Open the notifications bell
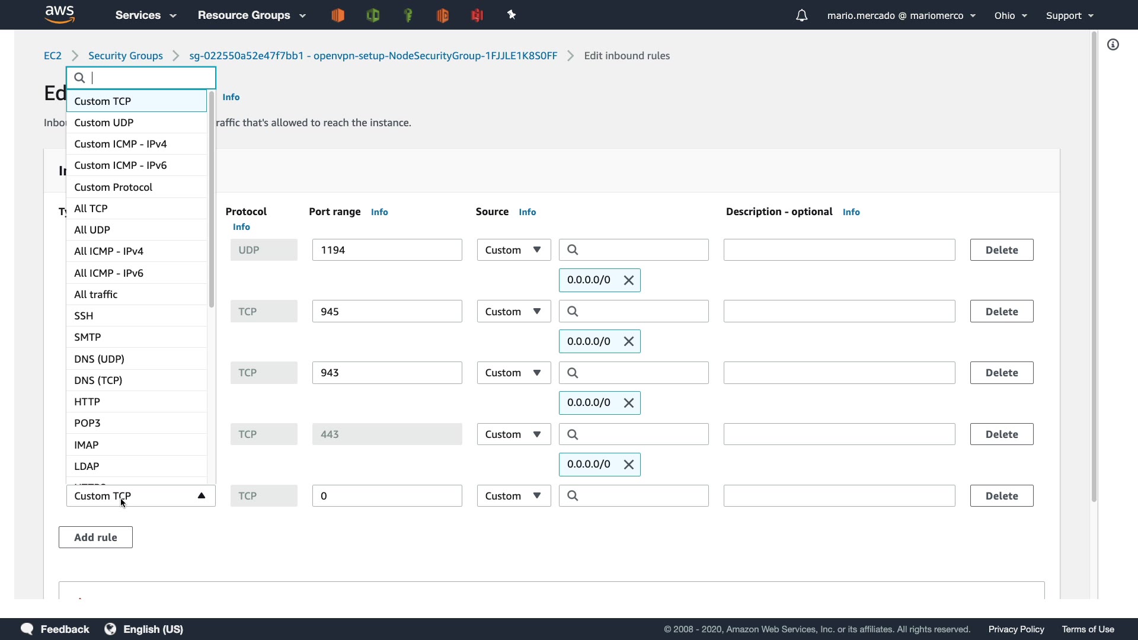The width and height of the screenshot is (1138, 640). pyautogui.click(x=801, y=15)
